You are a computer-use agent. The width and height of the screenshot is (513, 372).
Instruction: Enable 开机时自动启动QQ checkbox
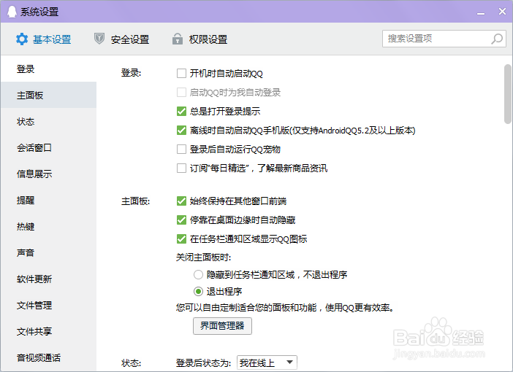tap(181, 74)
